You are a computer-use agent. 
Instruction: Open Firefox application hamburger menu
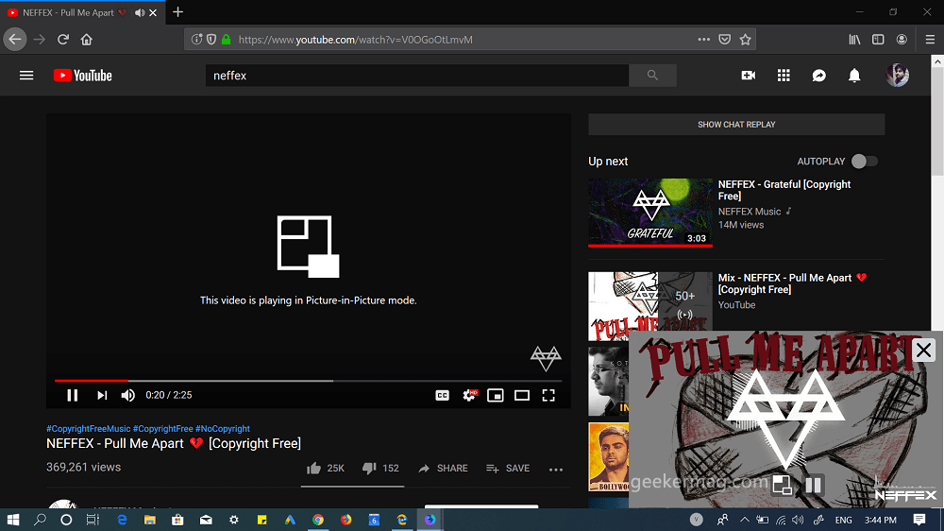tap(930, 39)
